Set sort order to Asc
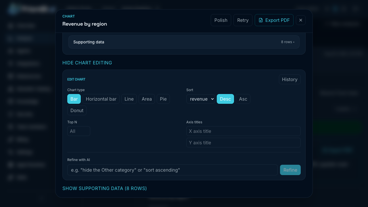This screenshot has height=207, width=368. coord(243,99)
